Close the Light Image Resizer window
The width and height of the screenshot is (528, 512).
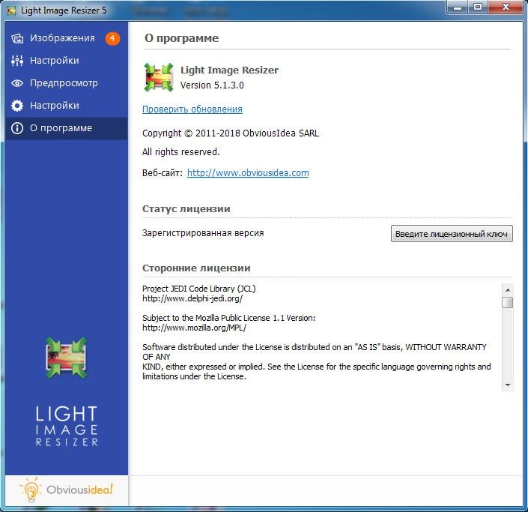tap(506, 7)
